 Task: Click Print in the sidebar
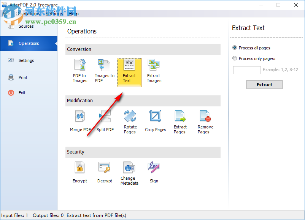click(x=29, y=78)
